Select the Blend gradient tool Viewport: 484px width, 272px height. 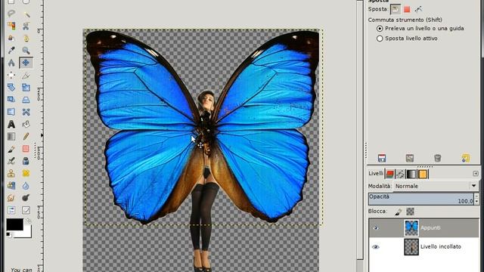click(11, 136)
